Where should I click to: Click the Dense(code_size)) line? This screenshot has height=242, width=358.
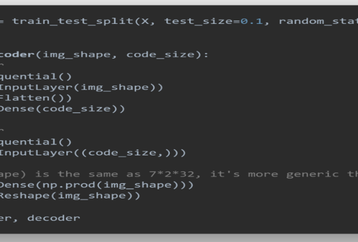pos(62,109)
